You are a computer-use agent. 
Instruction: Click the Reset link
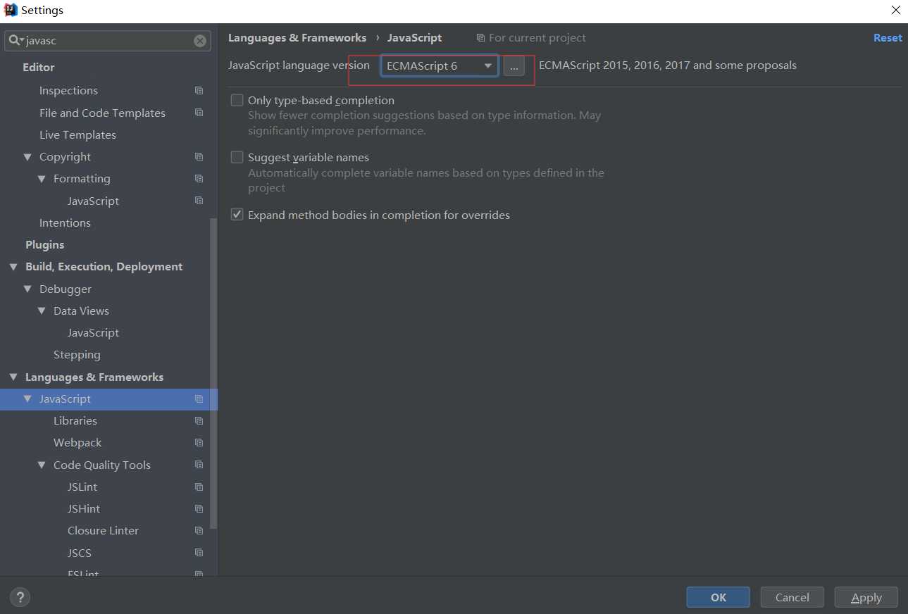pos(888,38)
